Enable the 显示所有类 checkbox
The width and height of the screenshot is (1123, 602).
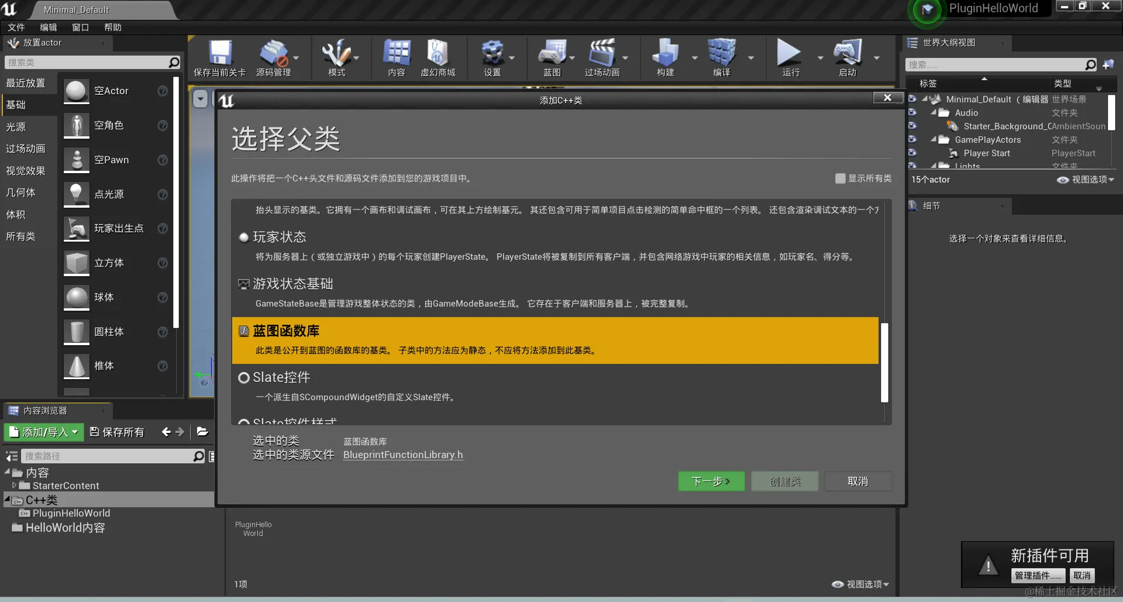point(840,178)
